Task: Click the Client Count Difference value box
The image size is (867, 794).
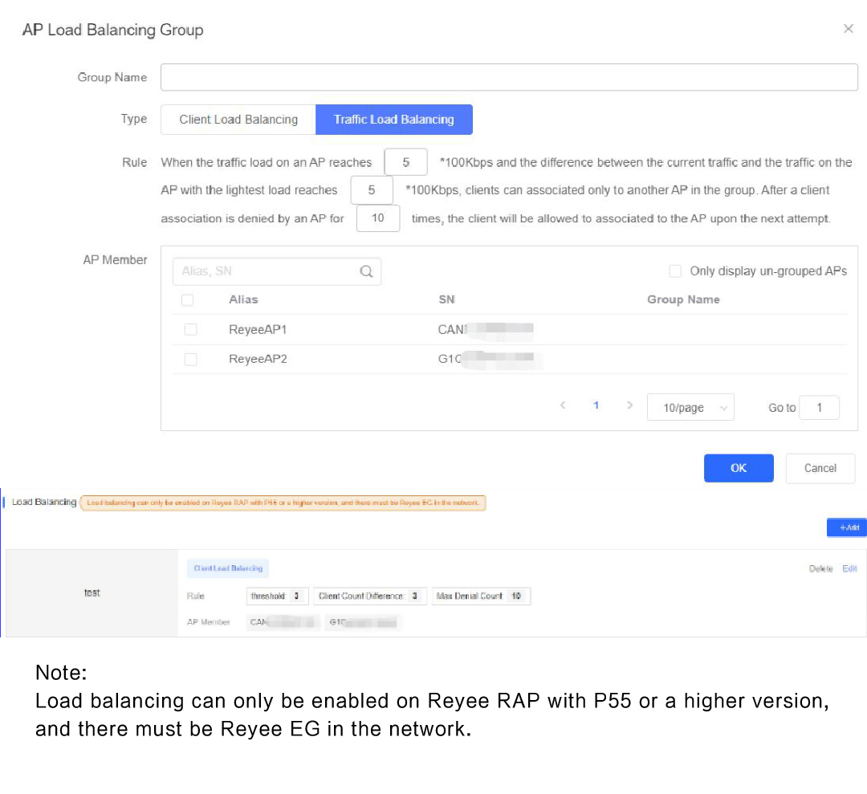Action: [x=370, y=596]
